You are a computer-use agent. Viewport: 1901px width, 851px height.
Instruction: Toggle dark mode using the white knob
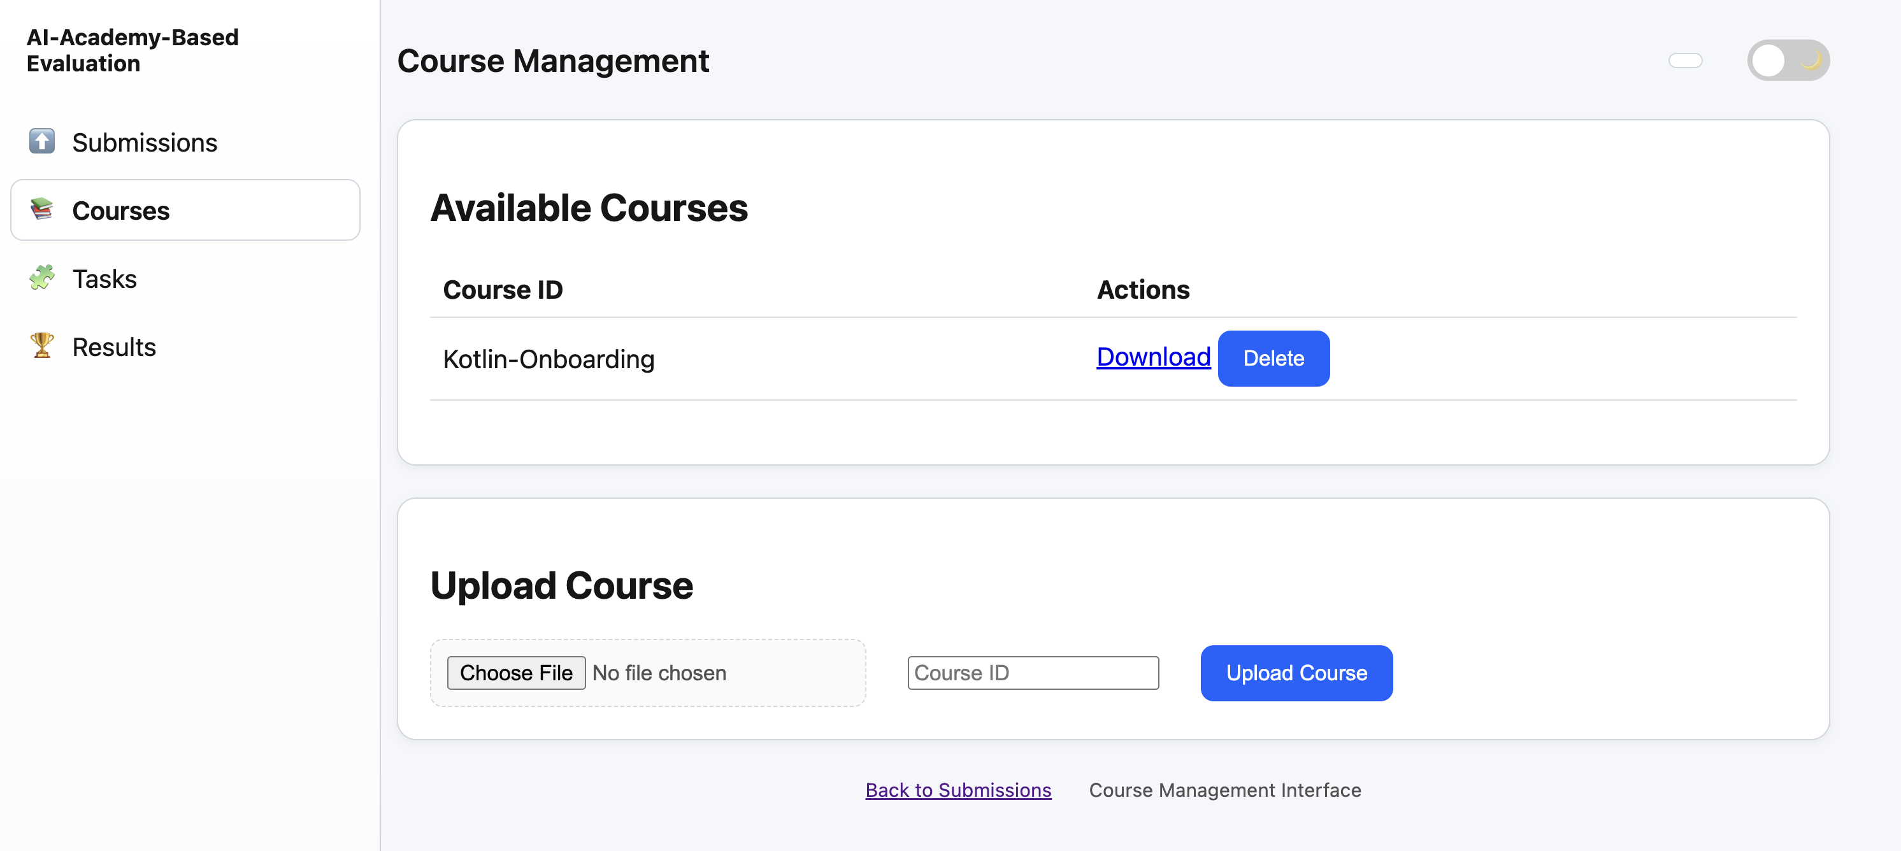point(1768,61)
